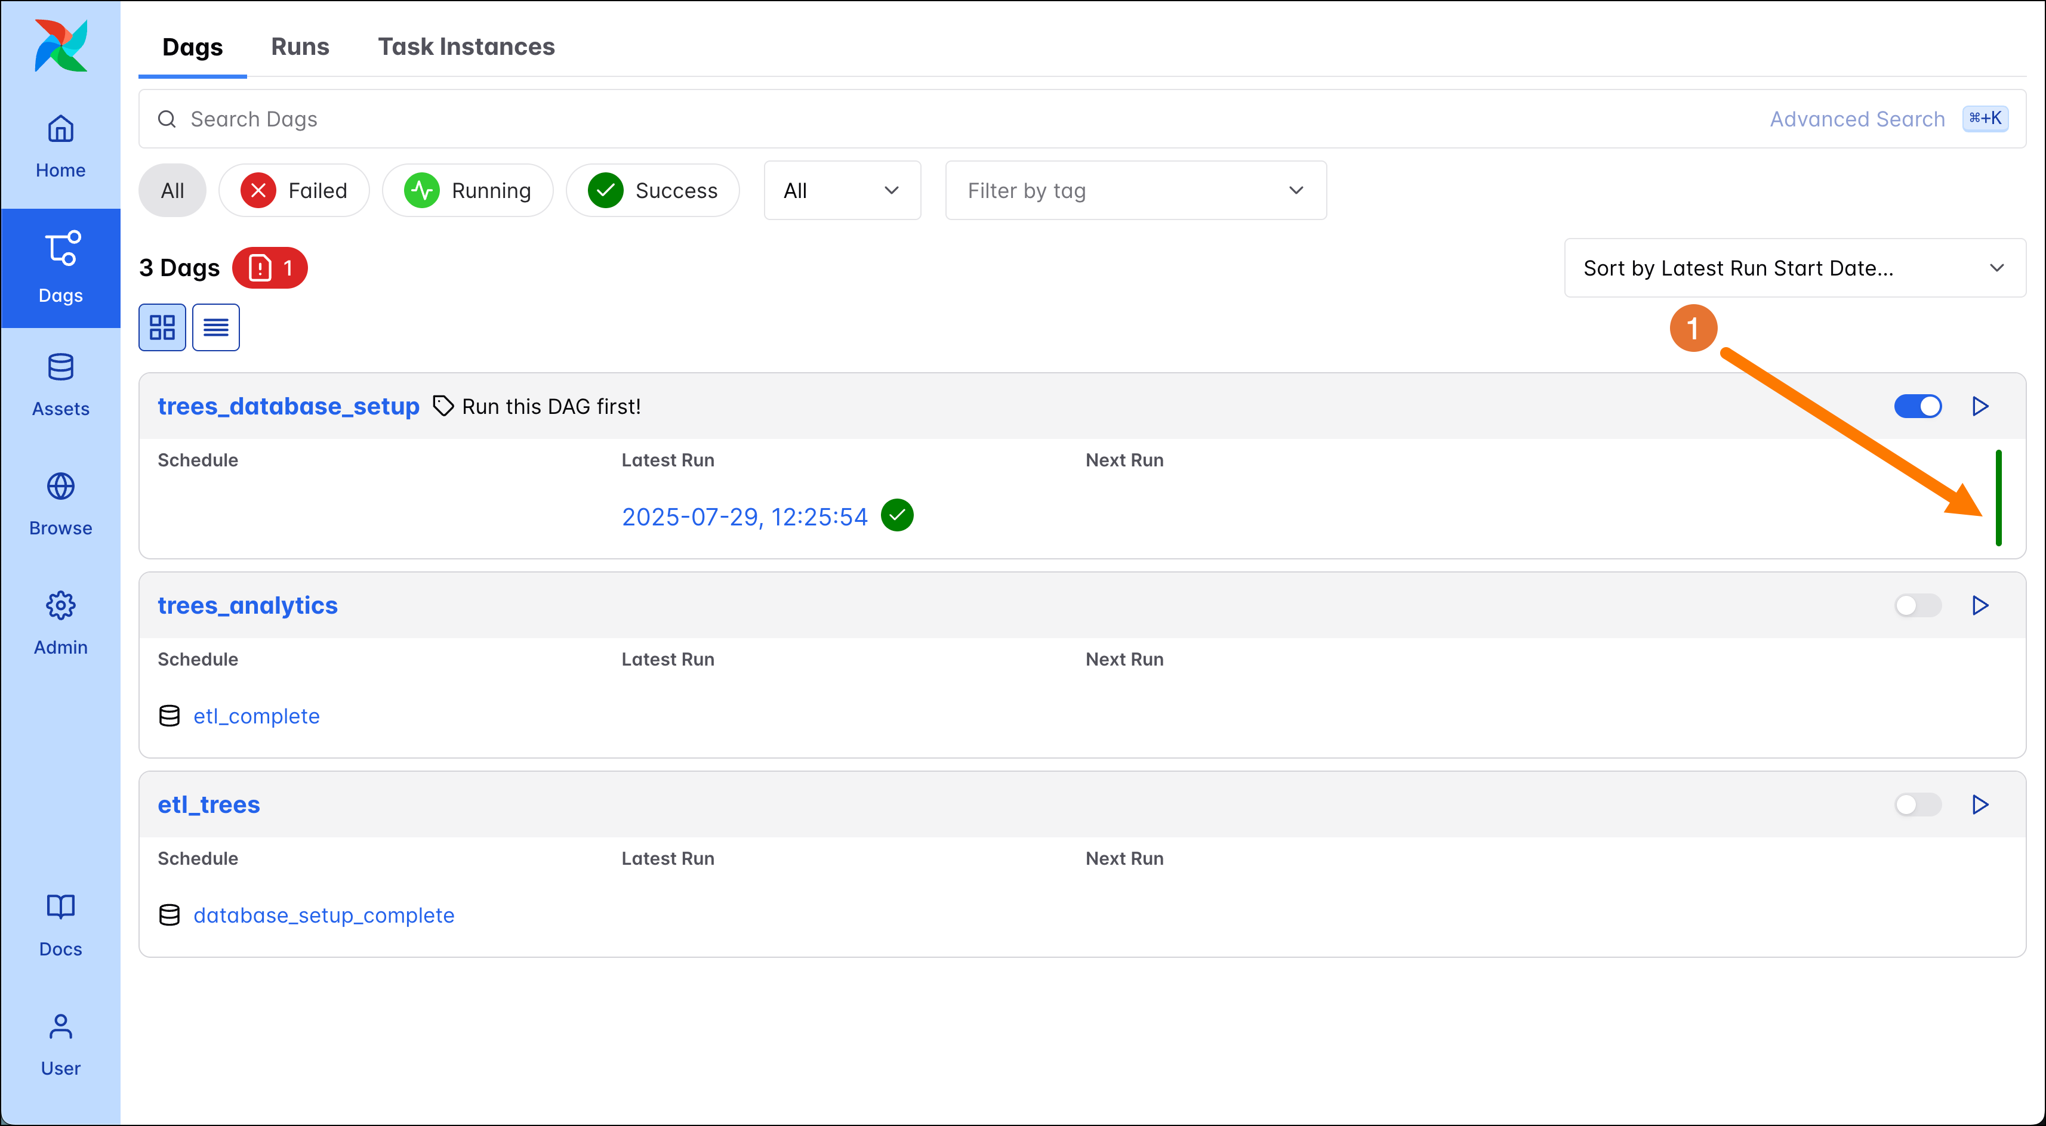Open Advanced Search
This screenshot has width=2046, height=1126.
click(x=1856, y=118)
